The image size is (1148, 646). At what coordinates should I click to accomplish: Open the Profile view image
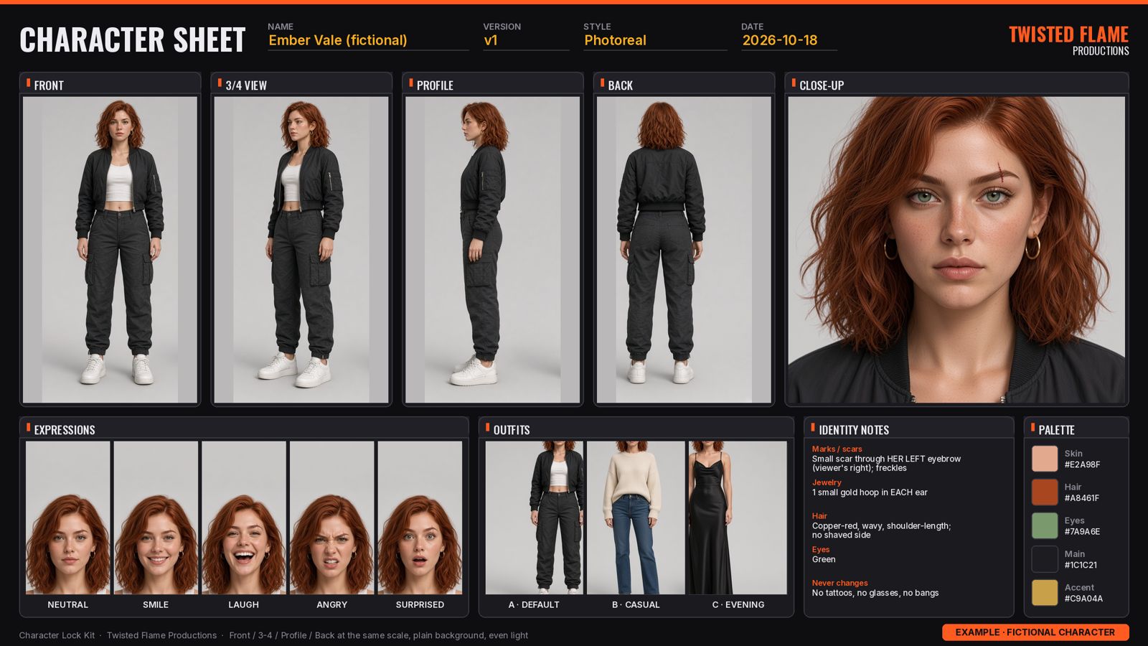tap(492, 250)
